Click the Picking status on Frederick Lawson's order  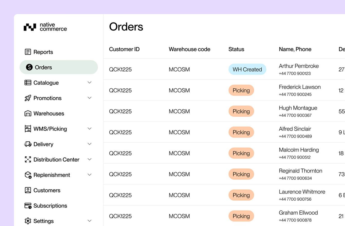coord(241,90)
